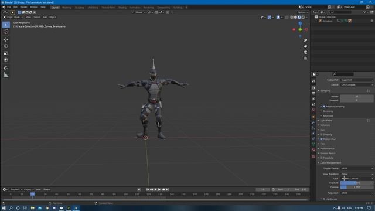This screenshot has width=375, height=211.
Task: Click the pan view hand icon
Action: click(x=305, y=46)
